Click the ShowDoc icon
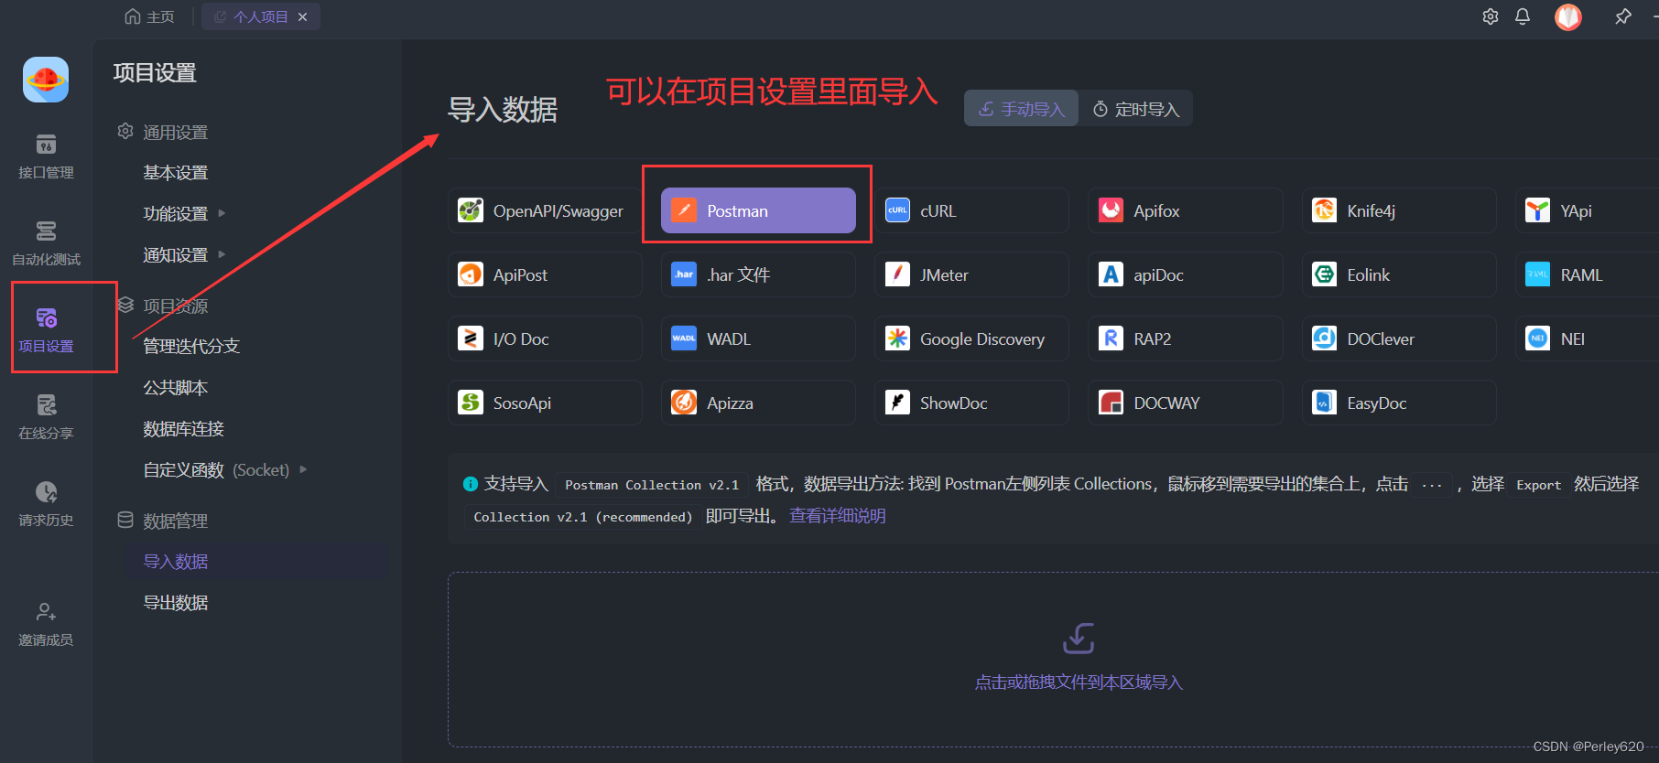The image size is (1659, 763). pyautogui.click(x=897, y=403)
